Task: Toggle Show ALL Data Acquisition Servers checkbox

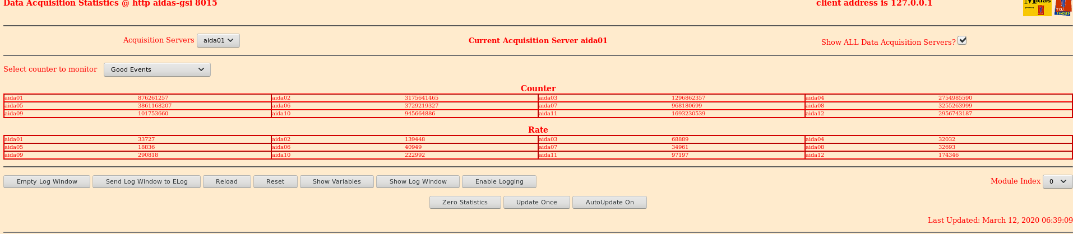Action: [x=962, y=40]
